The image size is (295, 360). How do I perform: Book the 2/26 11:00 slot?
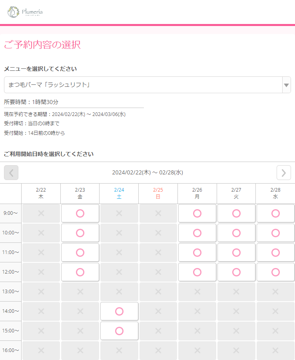coord(197,252)
